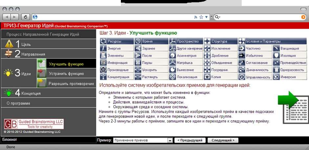The width and height of the screenshot is (309, 150).
Task: Choose the Одноразовость technique
Action: point(290,70)
